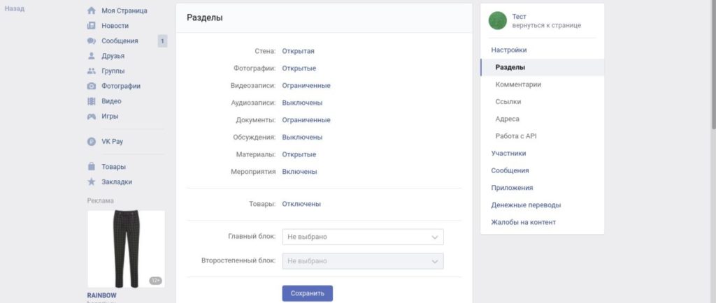Open the News feed icon
The image size is (716, 303).
(x=91, y=26)
